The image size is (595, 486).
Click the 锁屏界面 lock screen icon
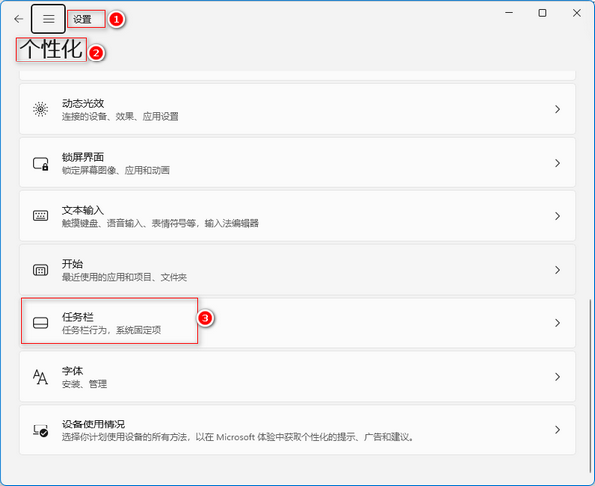click(41, 163)
